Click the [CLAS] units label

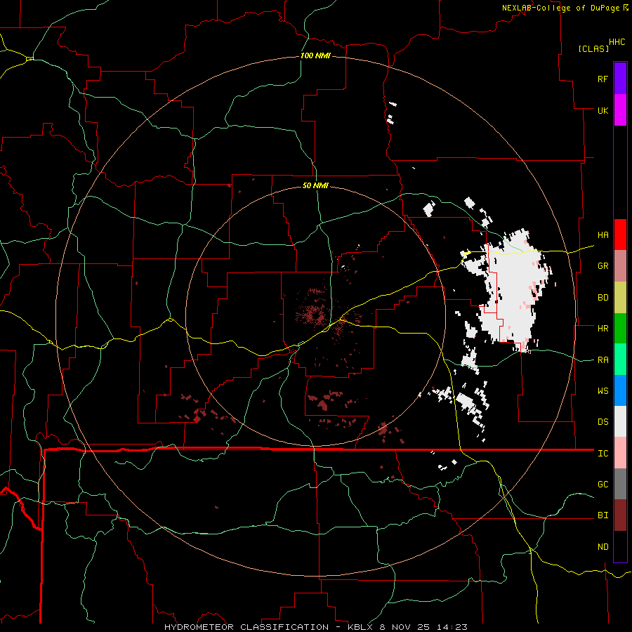[x=593, y=48]
